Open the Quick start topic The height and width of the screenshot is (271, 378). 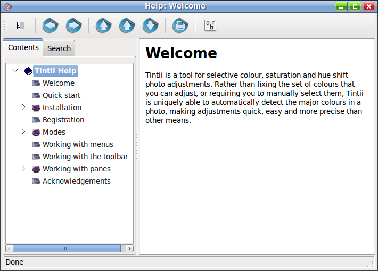click(x=61, y=95)
